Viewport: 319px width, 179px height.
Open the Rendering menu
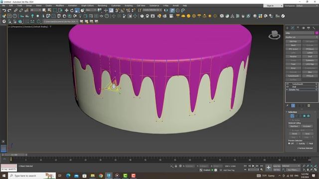[102, 5]
